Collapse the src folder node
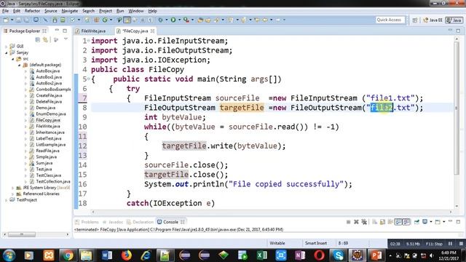The height and width of the screenshot is (262, 466). [13, 59]
